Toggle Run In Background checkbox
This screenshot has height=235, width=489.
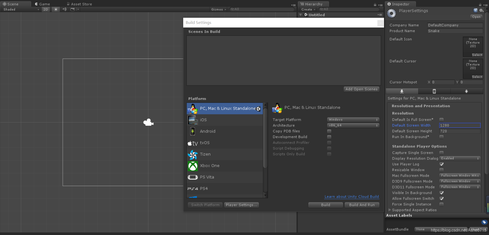[442, 137]
